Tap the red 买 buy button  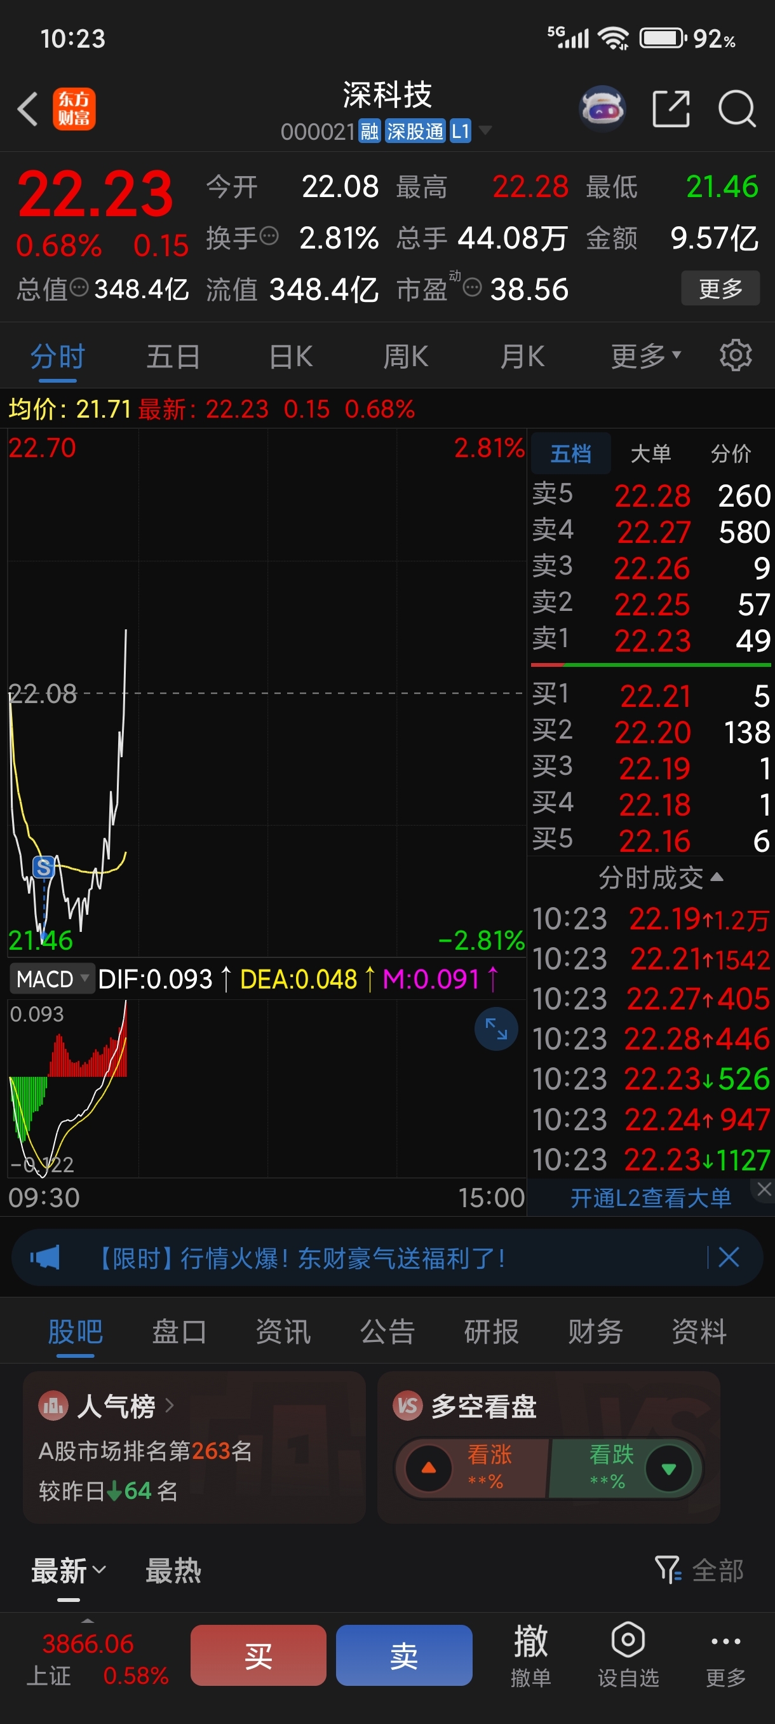pos(258,1655)
